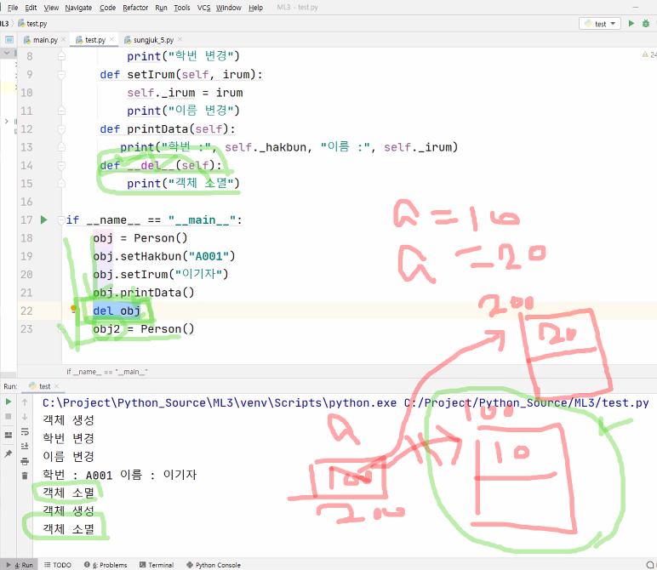
Task: Click the fold end marker at line 15
Action: point(61,184)
